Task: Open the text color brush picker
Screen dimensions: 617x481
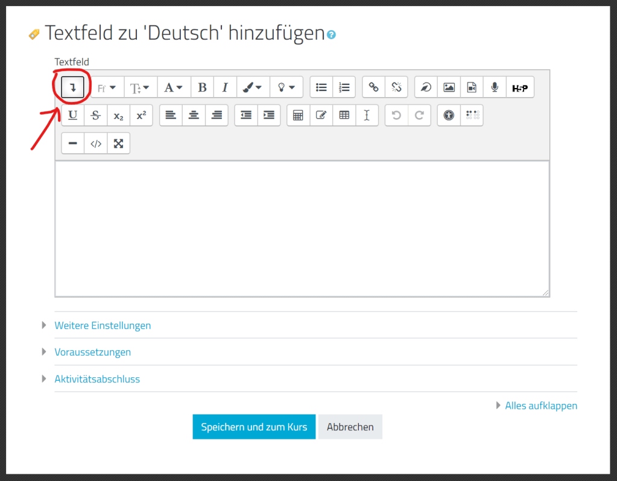Action: (253, 87)
